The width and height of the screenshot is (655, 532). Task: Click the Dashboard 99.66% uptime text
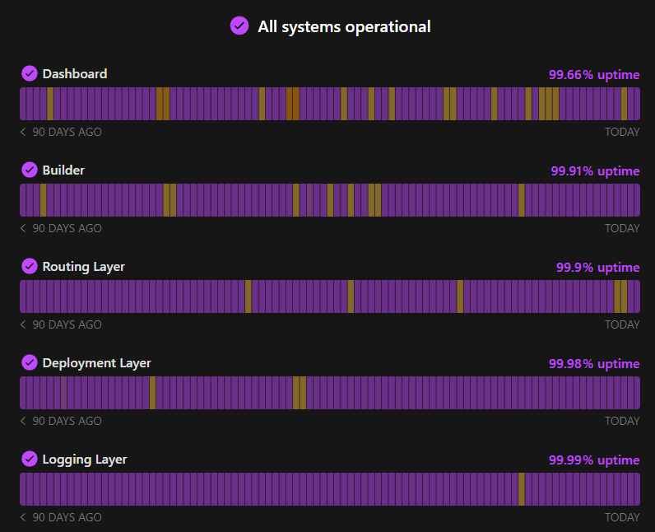point(594,75)
